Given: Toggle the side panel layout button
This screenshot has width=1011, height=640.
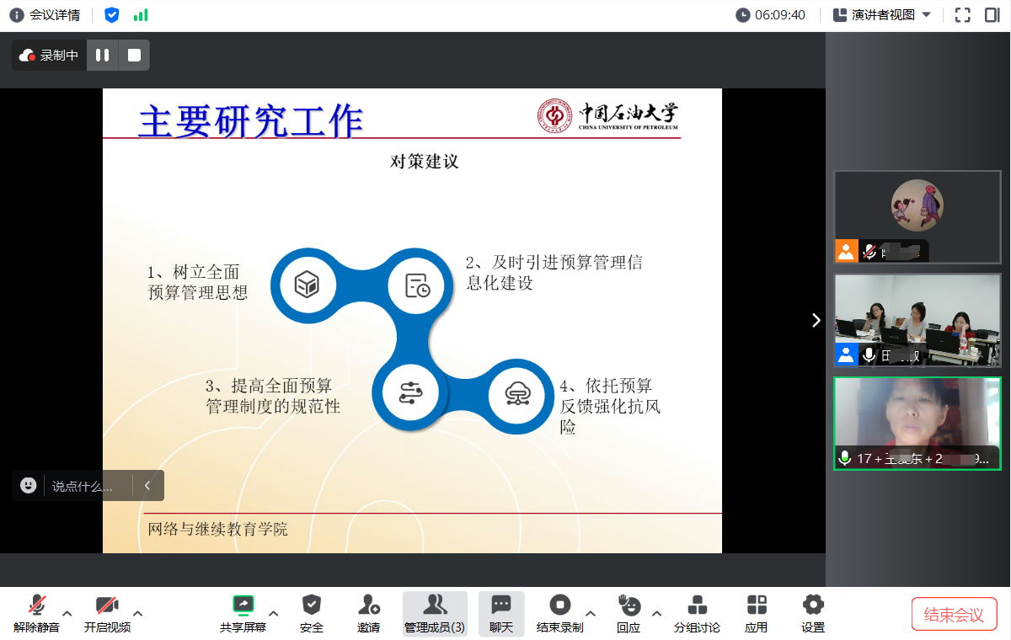Looking at the screenshot, I should [x=992, y=15].
